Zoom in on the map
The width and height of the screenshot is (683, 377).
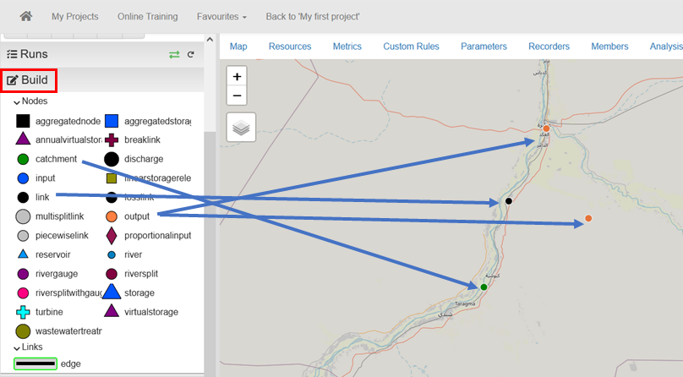pos(238,75)
